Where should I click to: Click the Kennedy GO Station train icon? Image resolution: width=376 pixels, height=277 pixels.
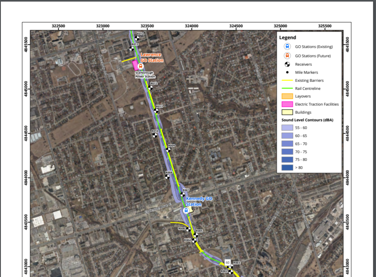[x=186, y=210]
